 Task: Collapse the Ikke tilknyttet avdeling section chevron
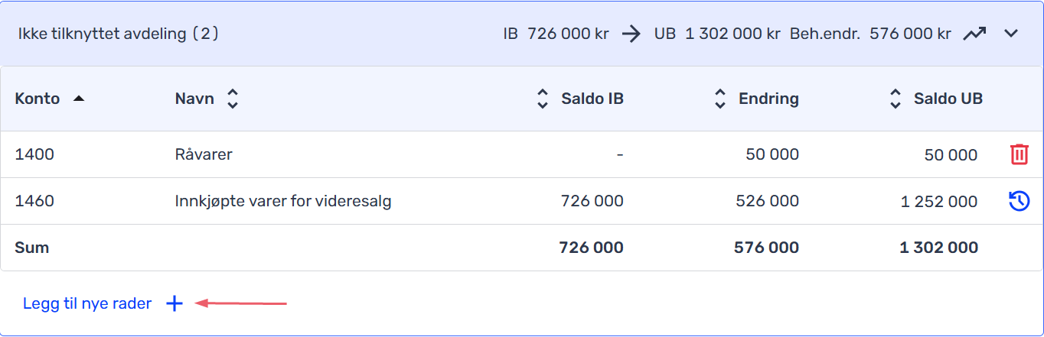coord(1011,34)
